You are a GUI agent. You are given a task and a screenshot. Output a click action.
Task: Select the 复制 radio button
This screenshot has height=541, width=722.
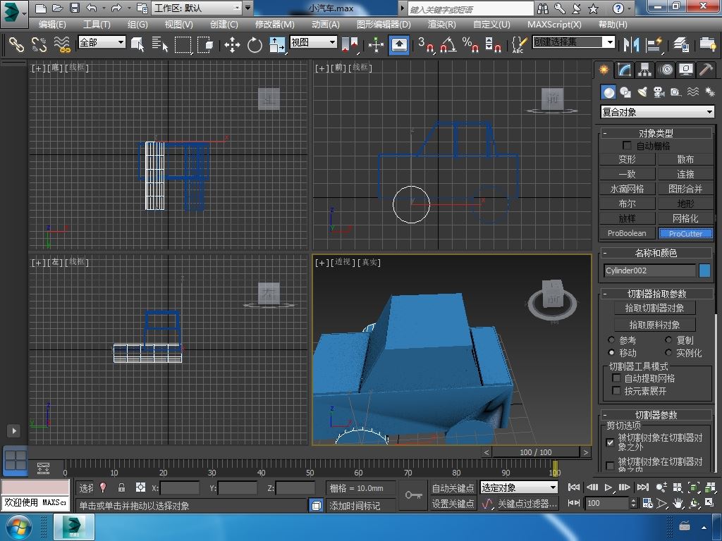[x=668, y=340]
